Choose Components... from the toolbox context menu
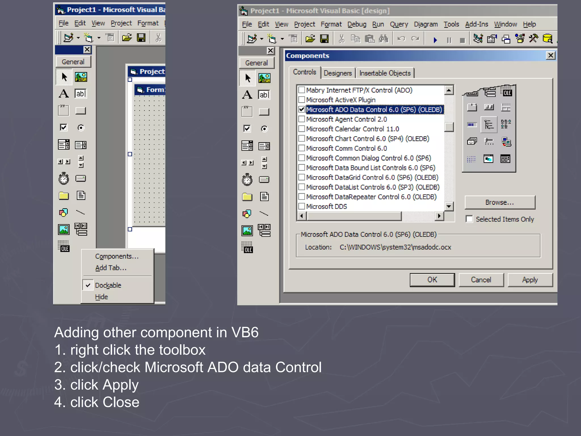Viewport: 581px width, 436px height. (117, 256)
